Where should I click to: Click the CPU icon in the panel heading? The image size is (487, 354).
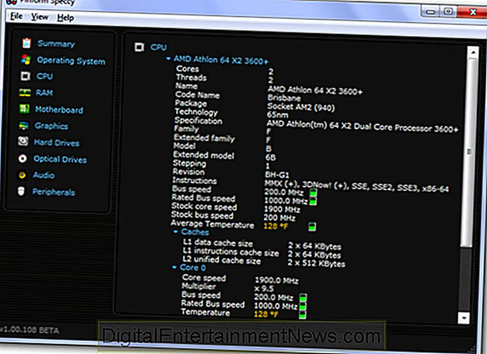pos(139,47)
